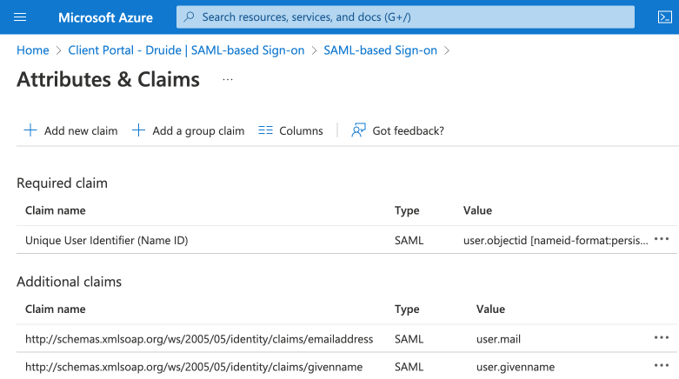Select the Unique User Identifier (Name ID) claim
The width and height of the screenshot is (679, 379).
pos(107,240)
